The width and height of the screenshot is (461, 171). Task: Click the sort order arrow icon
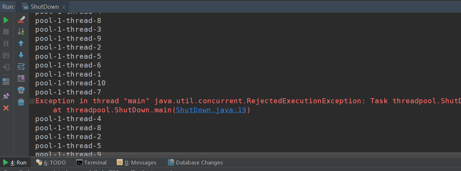tap(21, 31)
